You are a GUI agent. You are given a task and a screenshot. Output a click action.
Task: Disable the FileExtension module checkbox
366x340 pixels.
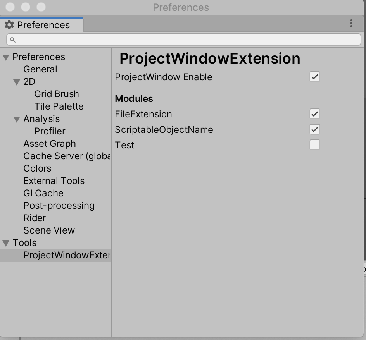[315, 114]
